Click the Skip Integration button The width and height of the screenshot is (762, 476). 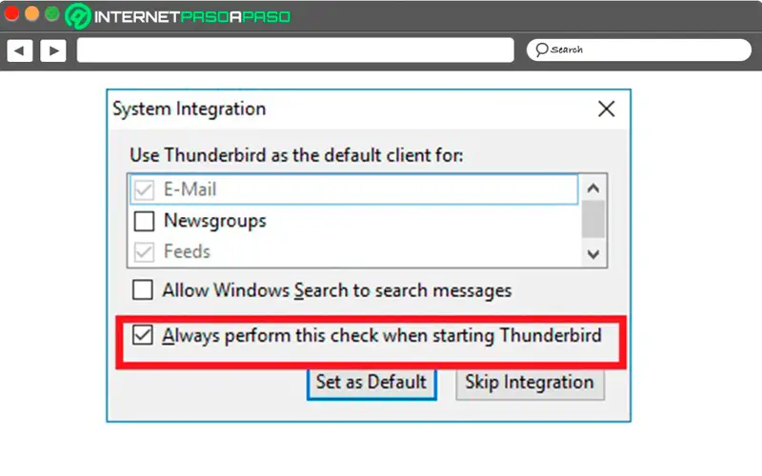tap(530, 383)
